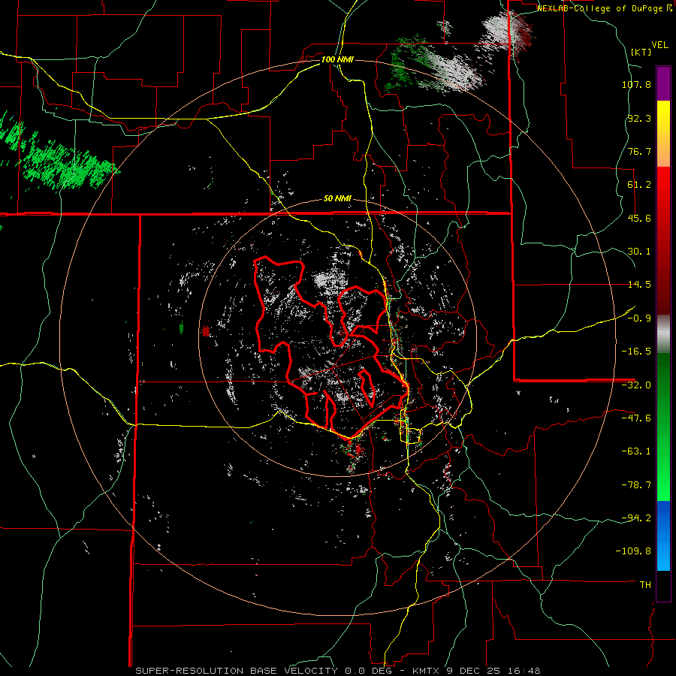
Task: Pick the yellow-orange segment of the color bar
Action: [x=663, y=134]
